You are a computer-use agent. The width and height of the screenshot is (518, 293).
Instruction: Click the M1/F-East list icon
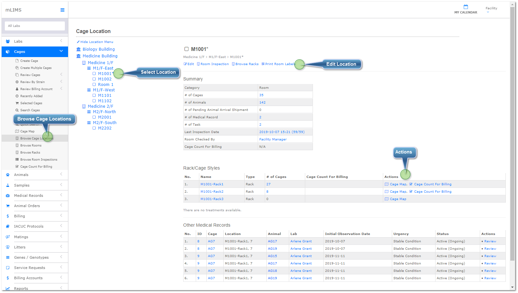(x=89, y=68)
